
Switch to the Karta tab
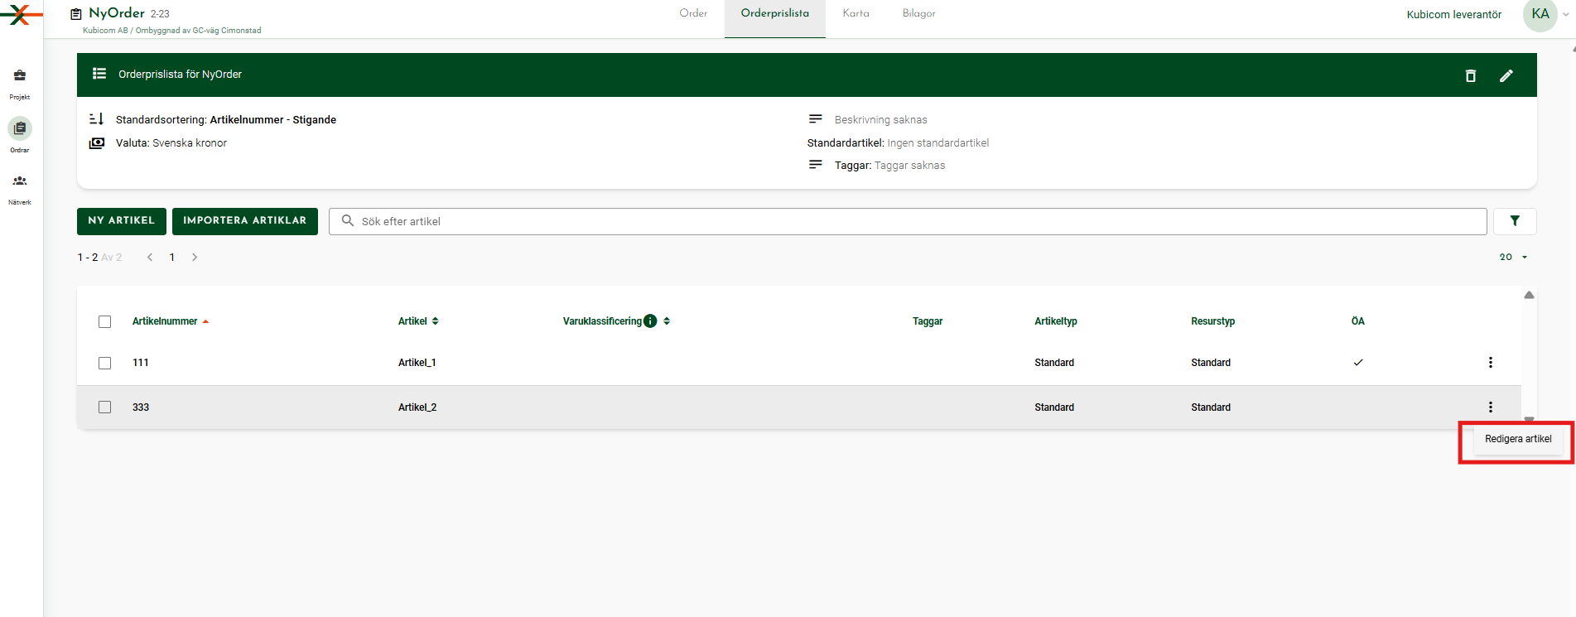[x=855, y=13]
